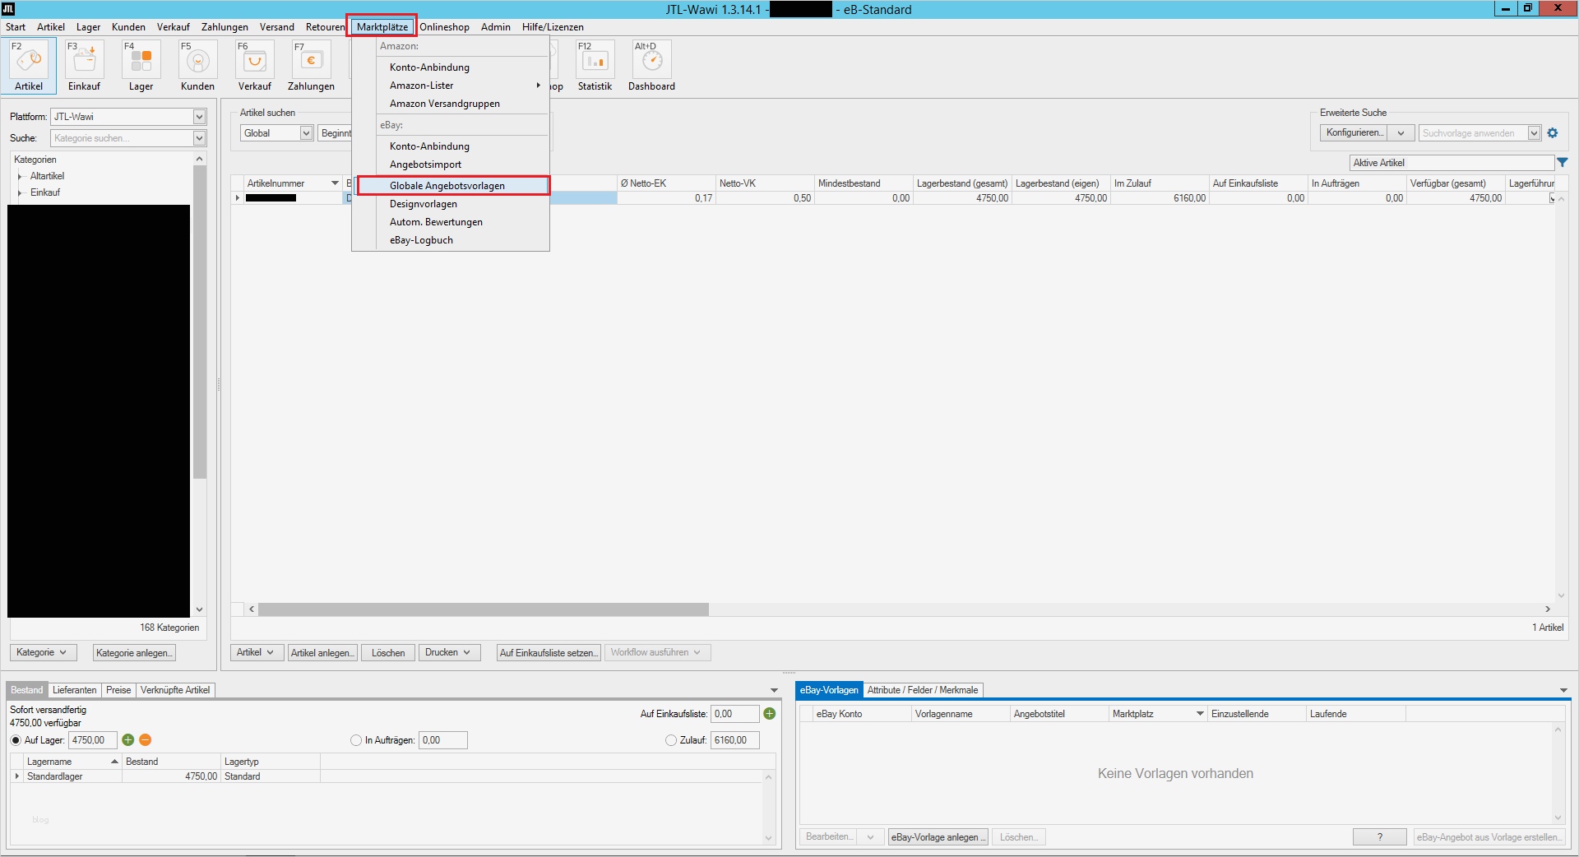Open the Onlineshop menu

point(444,27)
